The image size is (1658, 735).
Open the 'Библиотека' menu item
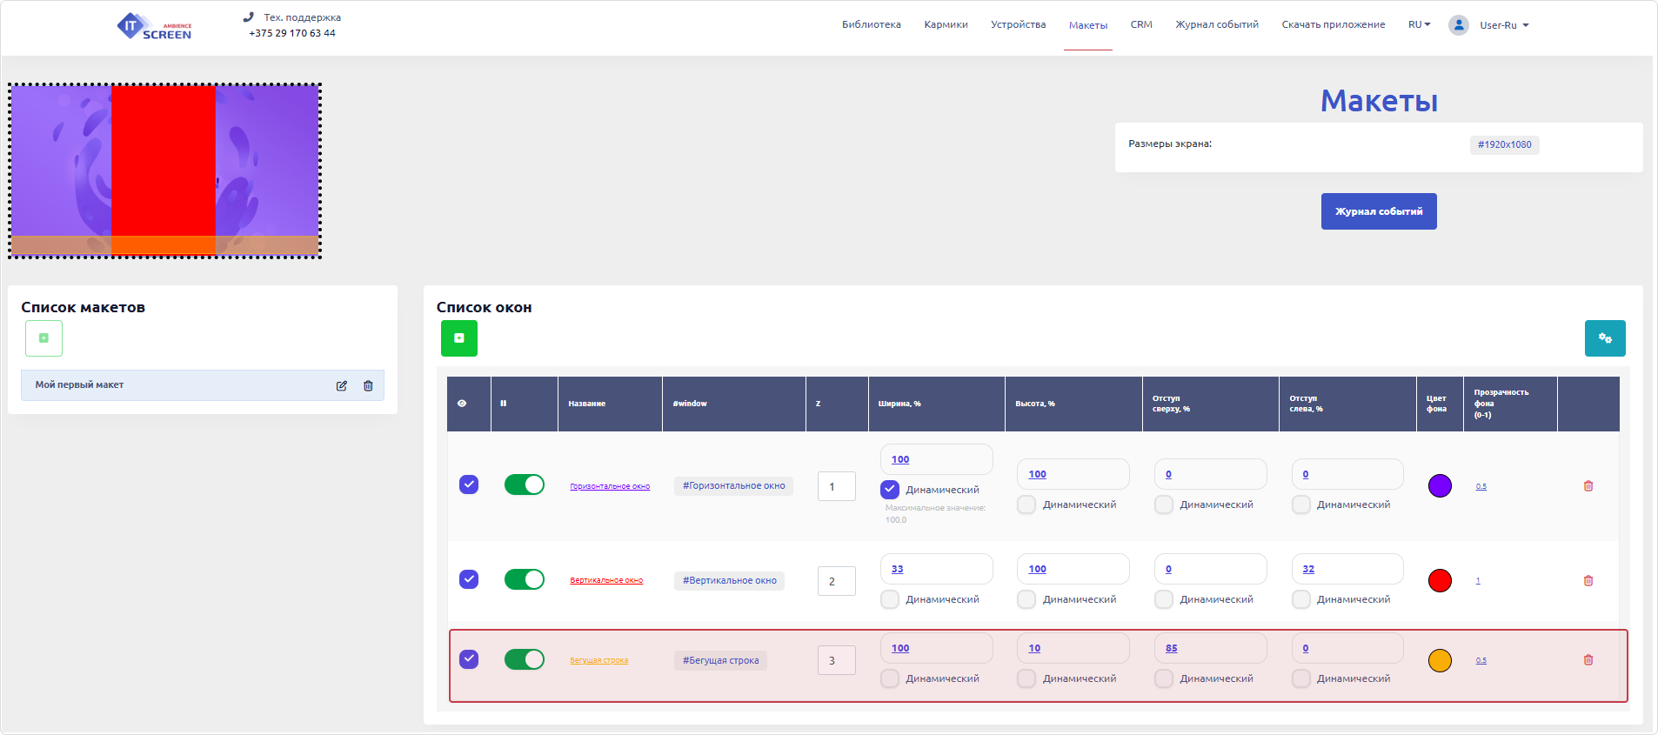pyautogui.click(x=871, y=24)
